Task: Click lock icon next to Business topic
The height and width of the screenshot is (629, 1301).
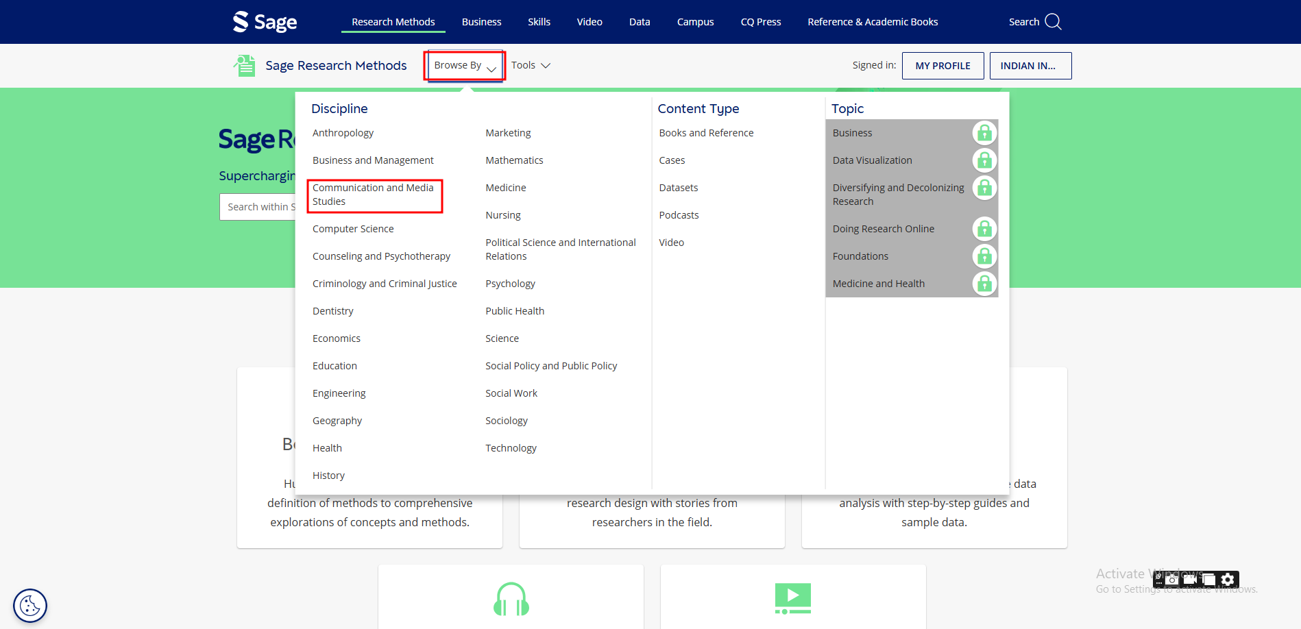Action: tap(984, 133)
